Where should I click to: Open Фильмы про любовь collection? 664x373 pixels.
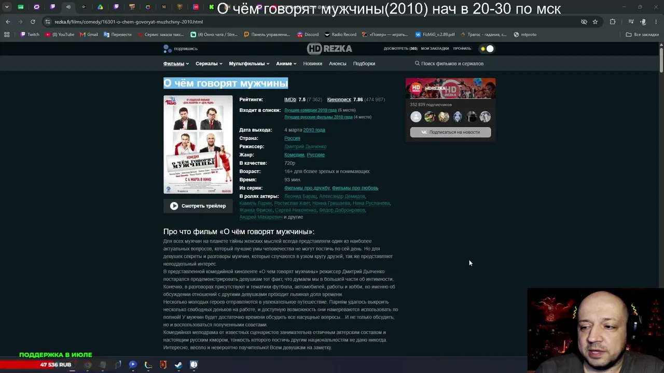tap(355, 188)
